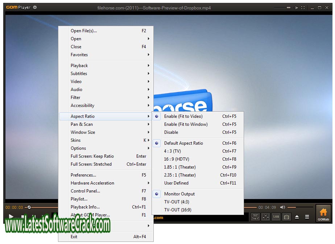Click the volume slider bar
Screen dimensions: 335x244
[300, 207]
